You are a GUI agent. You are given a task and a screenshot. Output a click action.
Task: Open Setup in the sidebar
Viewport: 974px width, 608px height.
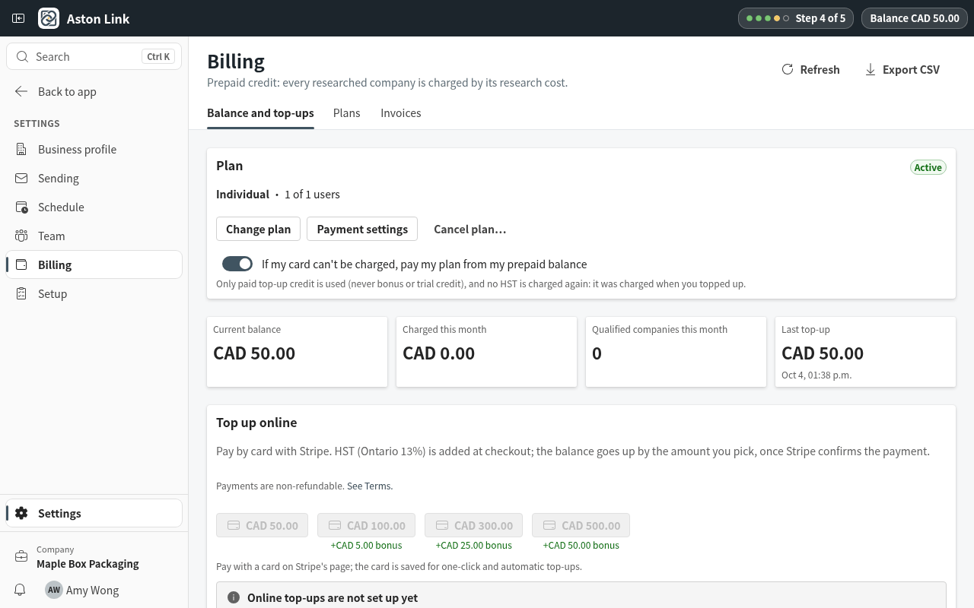[x=94, y=293]
